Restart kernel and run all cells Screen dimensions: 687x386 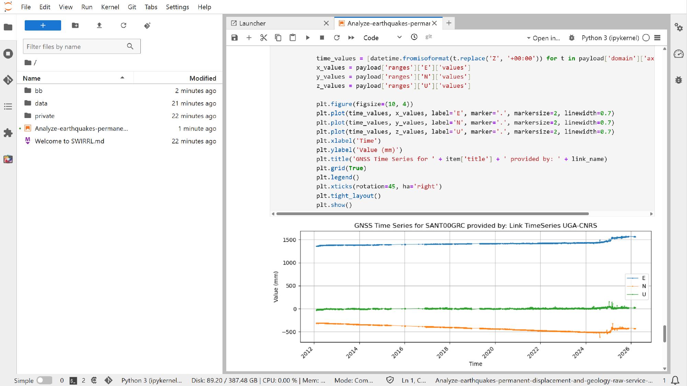351,38
